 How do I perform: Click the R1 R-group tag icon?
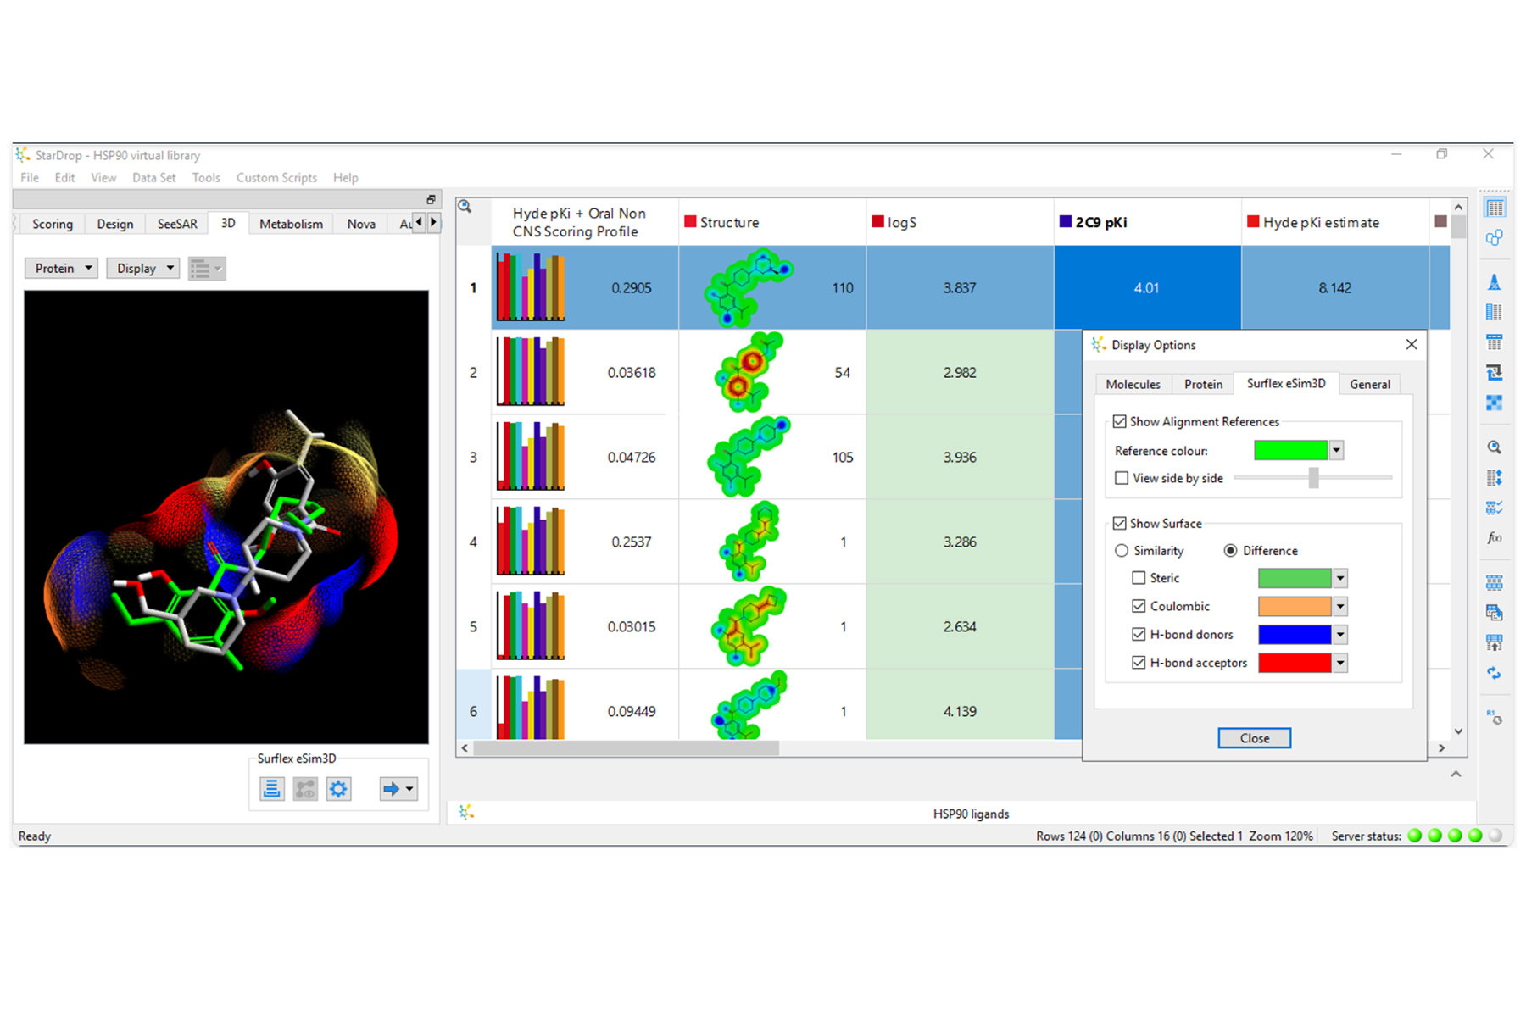(1495, 717)
